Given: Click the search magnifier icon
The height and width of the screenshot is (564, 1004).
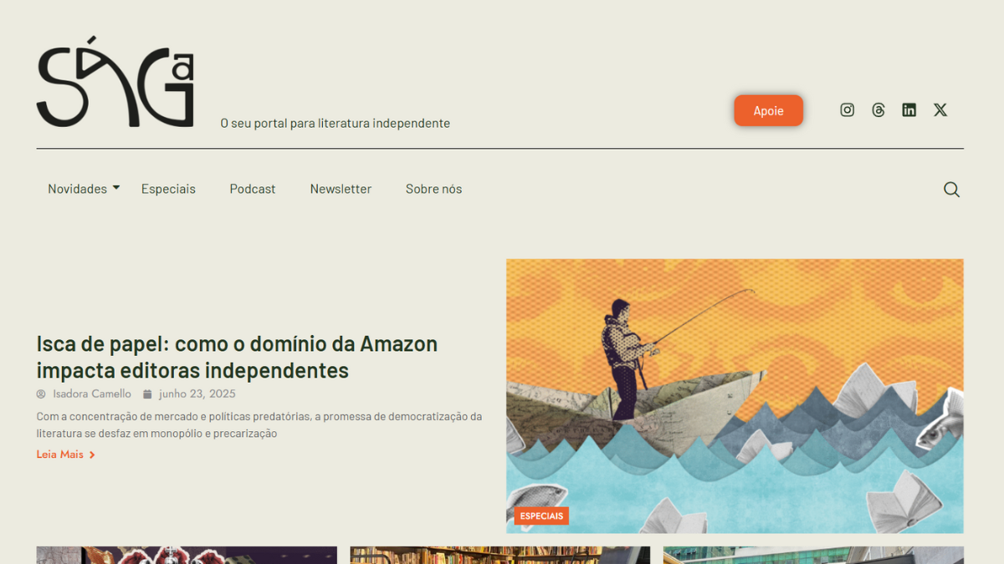Looking at the screenshot, I should tap(951, 190).
